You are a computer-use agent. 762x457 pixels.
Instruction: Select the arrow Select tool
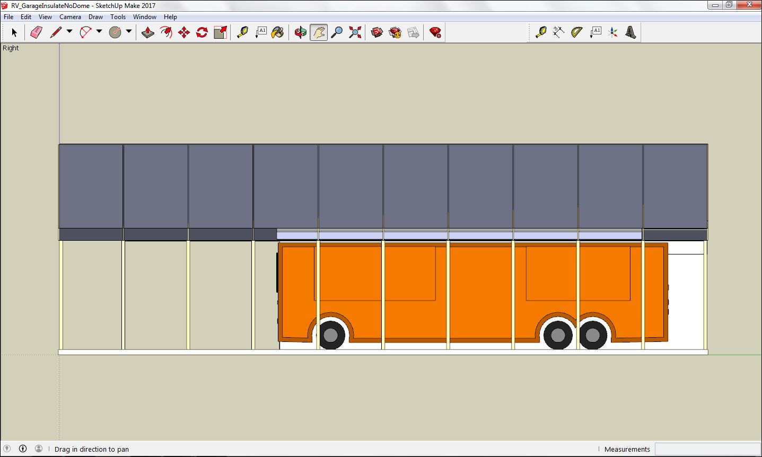pos(14,32)
